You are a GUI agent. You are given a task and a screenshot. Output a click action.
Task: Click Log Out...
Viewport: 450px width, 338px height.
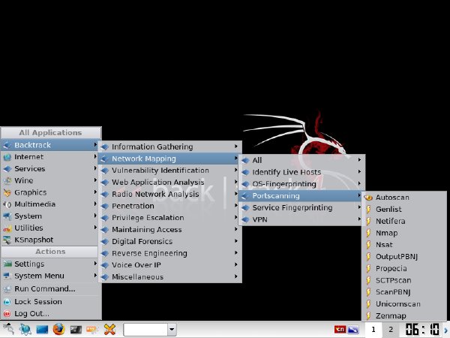pyautogui.click(x=50, y=313)
